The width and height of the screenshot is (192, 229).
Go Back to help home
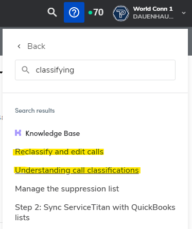coord(37,46)
